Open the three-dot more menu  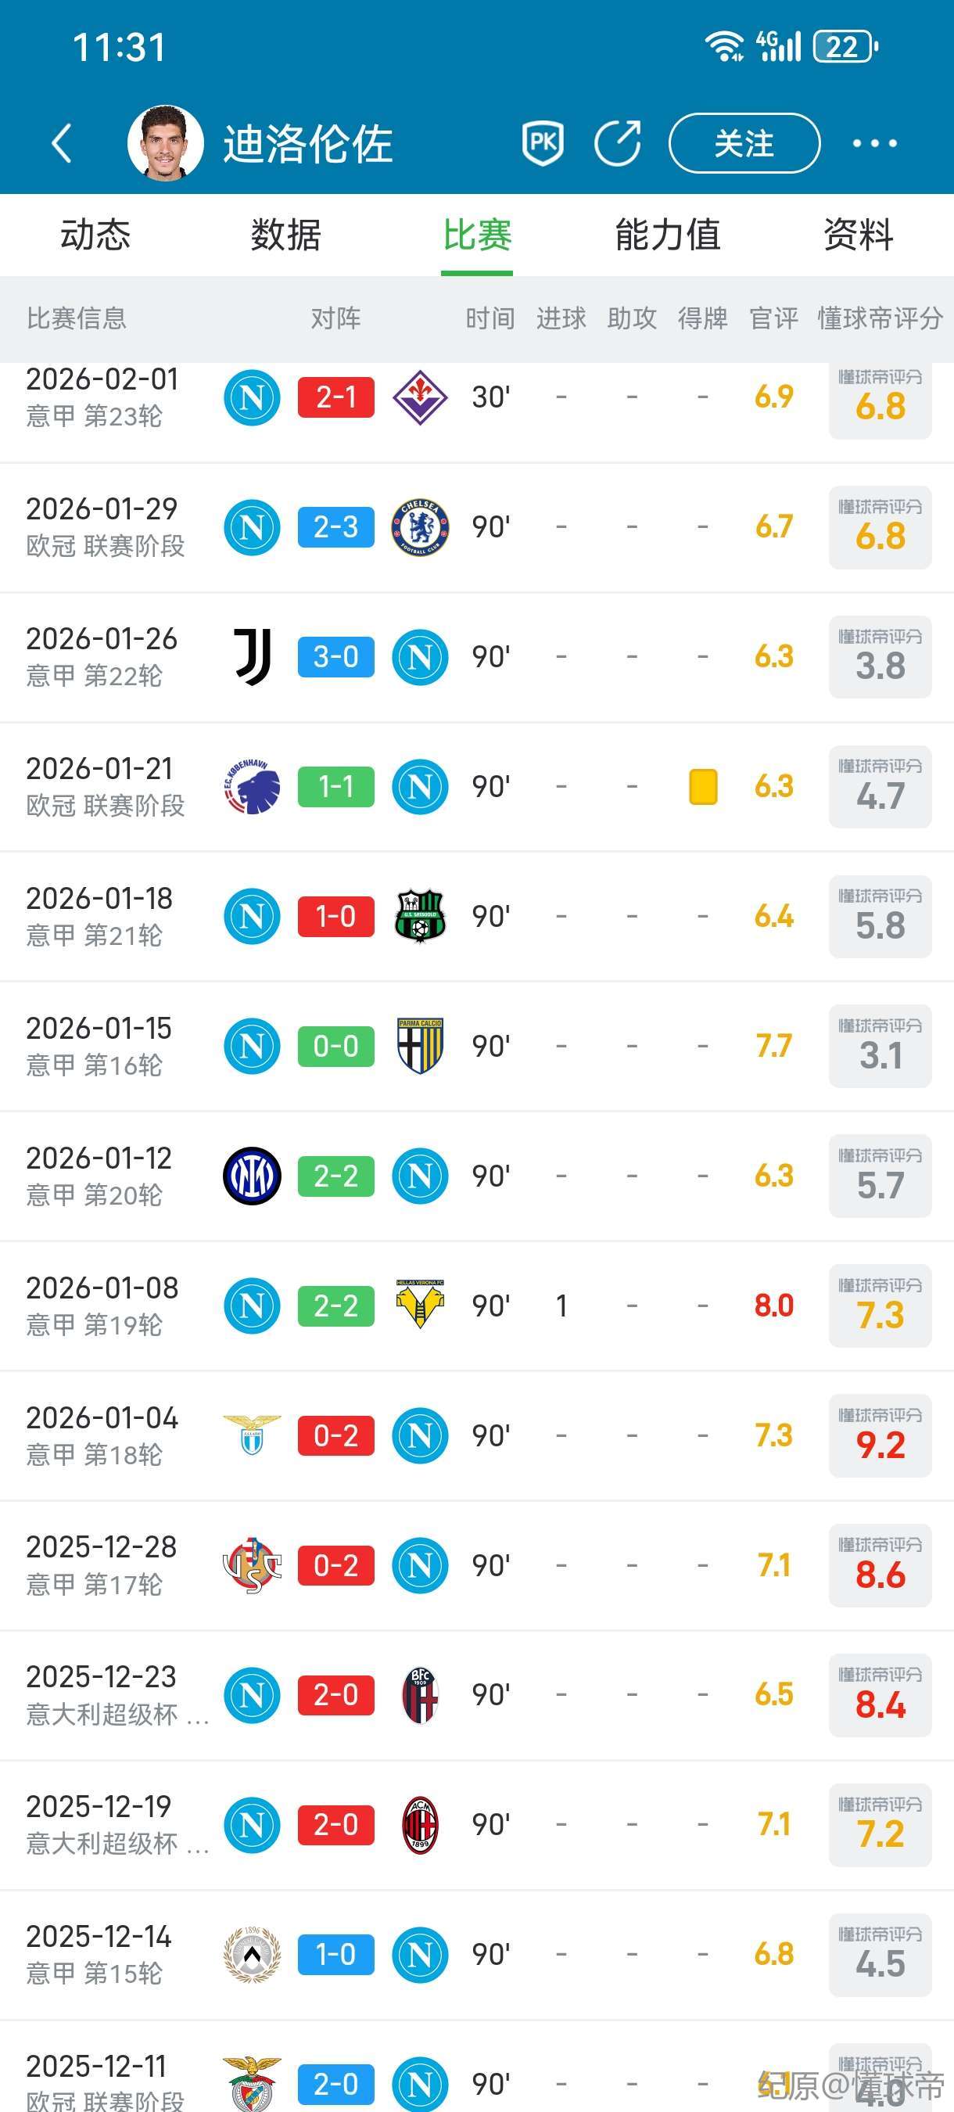[873, 143]
